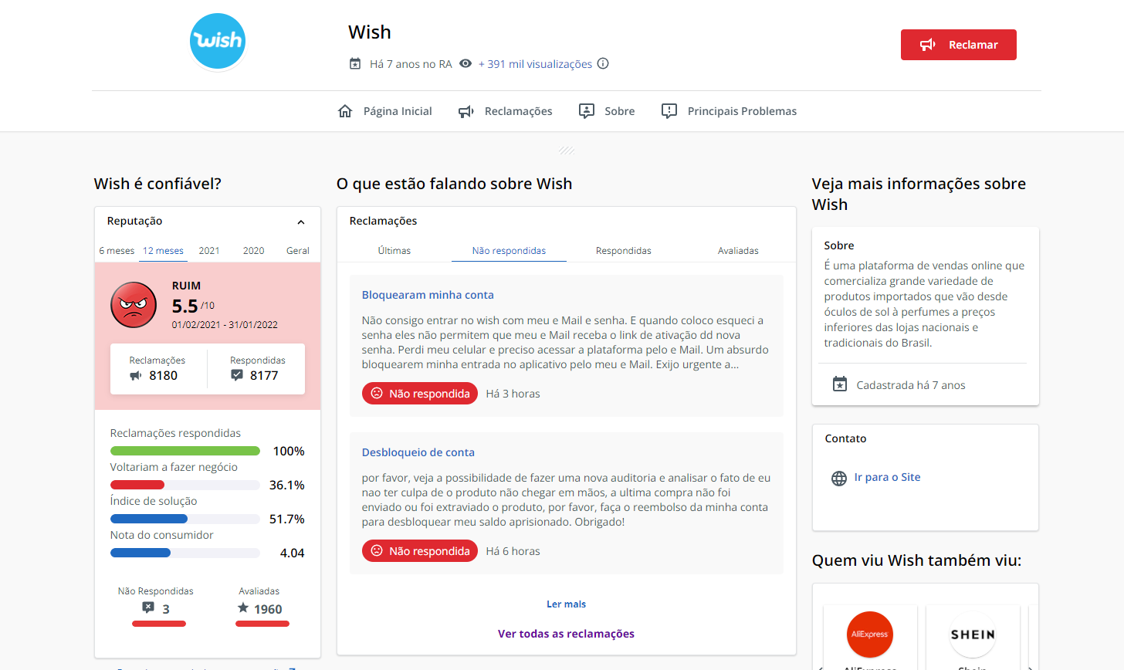Click the star icon next to 1960
The width and height of the screenshot is (1124, 670).
[x=243, y=608]
